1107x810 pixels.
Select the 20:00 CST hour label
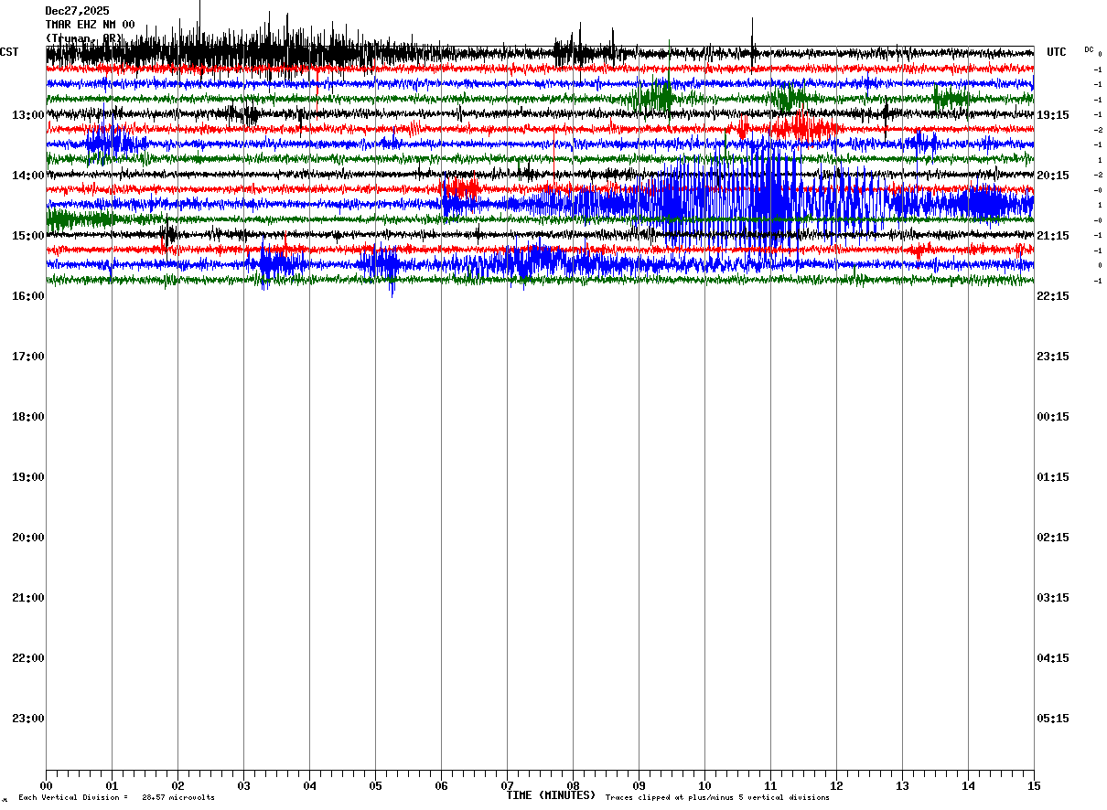[x=28, y=538]
